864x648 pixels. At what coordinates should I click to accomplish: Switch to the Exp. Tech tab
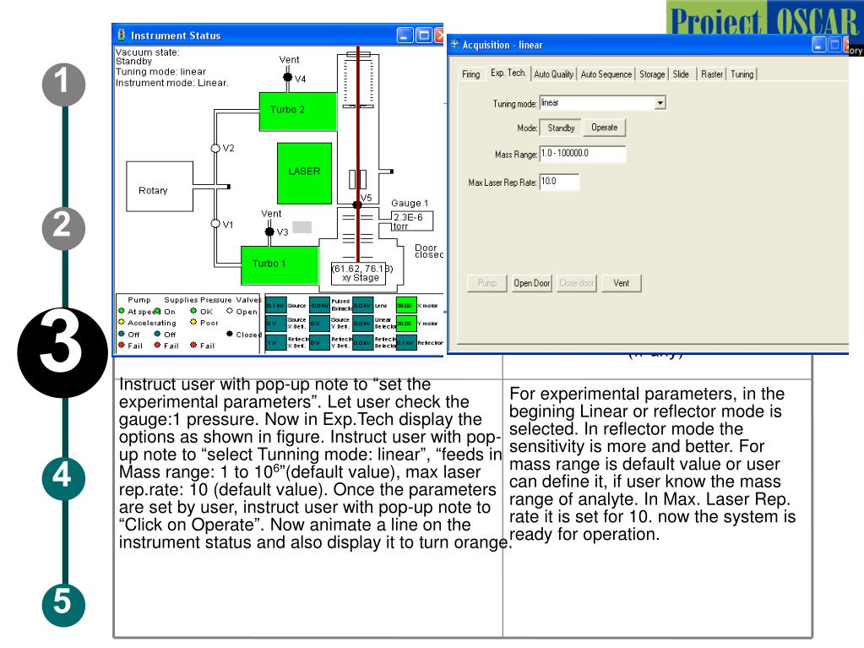click(x=508, y=73)
